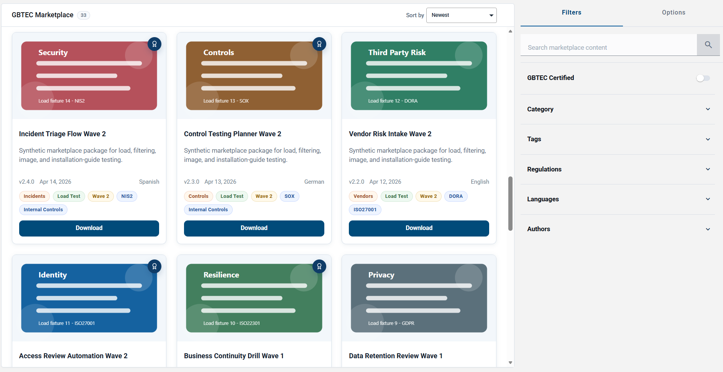Screen dimensions: 723x372
Task: Open the Sort by Newest dropdown
Action: point(461,15)
